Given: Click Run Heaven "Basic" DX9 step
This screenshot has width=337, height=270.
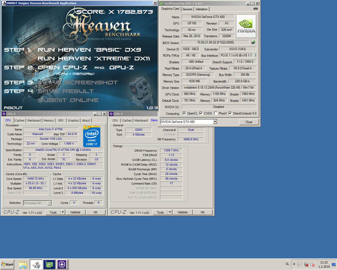Looking at the screenshot, I should coord(90,50).
